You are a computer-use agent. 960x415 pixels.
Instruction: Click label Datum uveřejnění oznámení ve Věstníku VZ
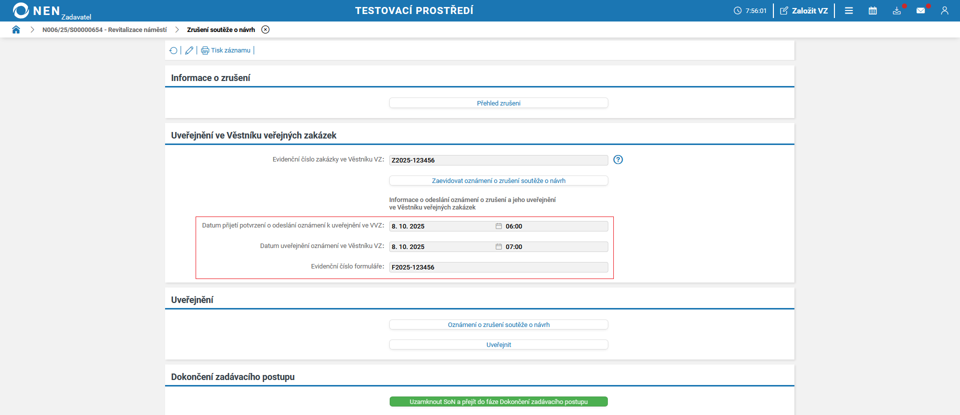[322, 246]
